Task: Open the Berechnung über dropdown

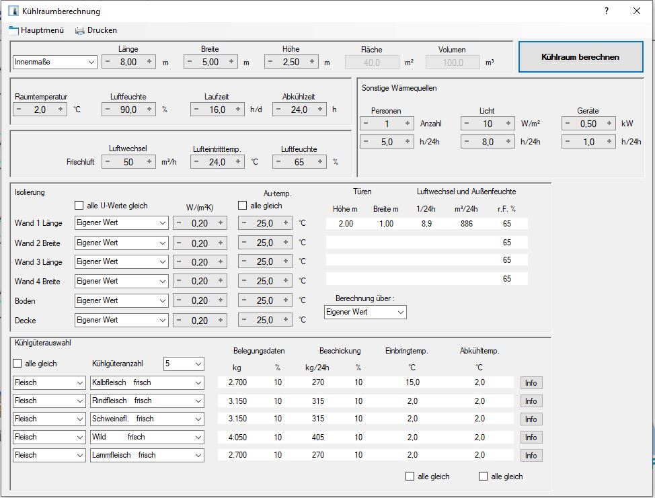Action: [365, 312]
